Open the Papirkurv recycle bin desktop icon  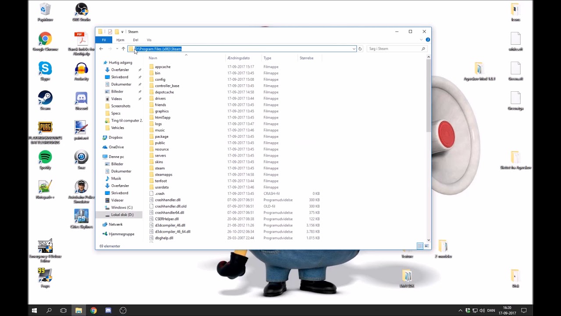pyautogui.click(x=45, y=12)
